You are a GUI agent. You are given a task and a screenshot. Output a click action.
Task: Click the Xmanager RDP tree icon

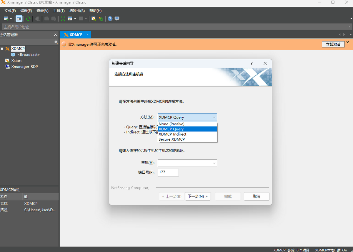(7, 67)
